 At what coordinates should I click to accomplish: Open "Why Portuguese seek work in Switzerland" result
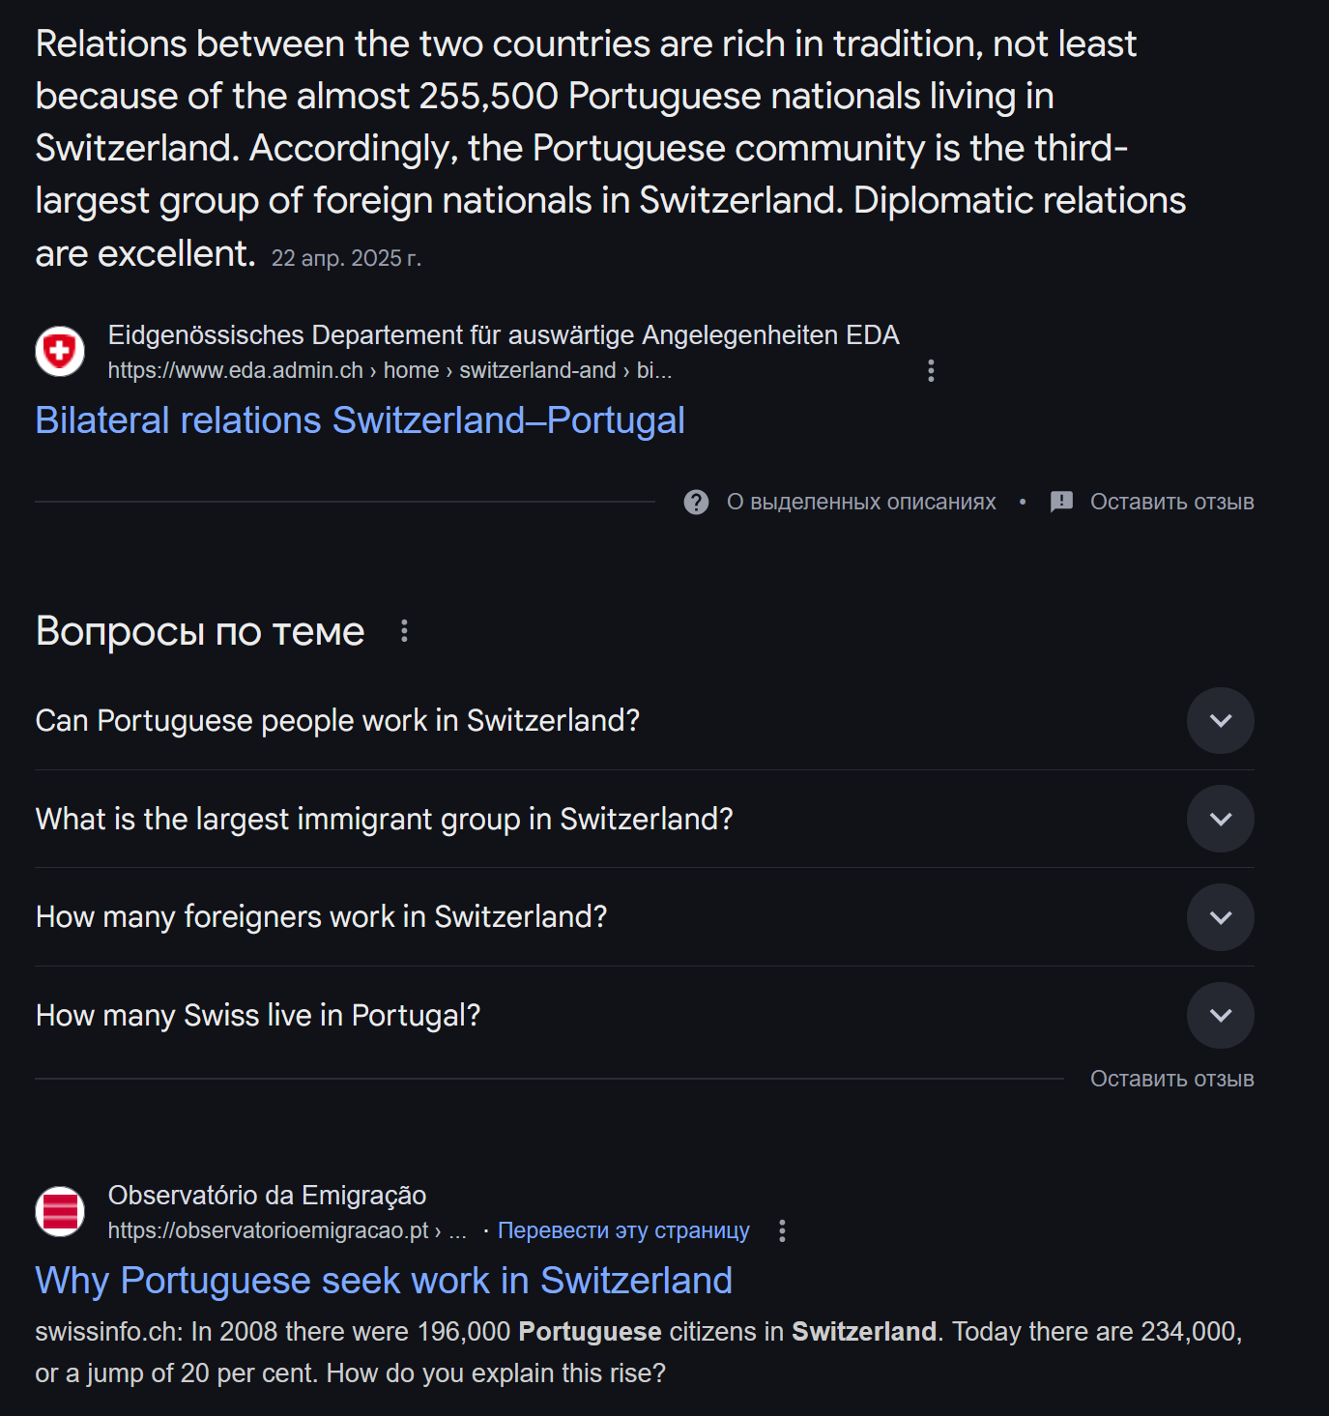pyautogui.click(x=384, y=1281)
